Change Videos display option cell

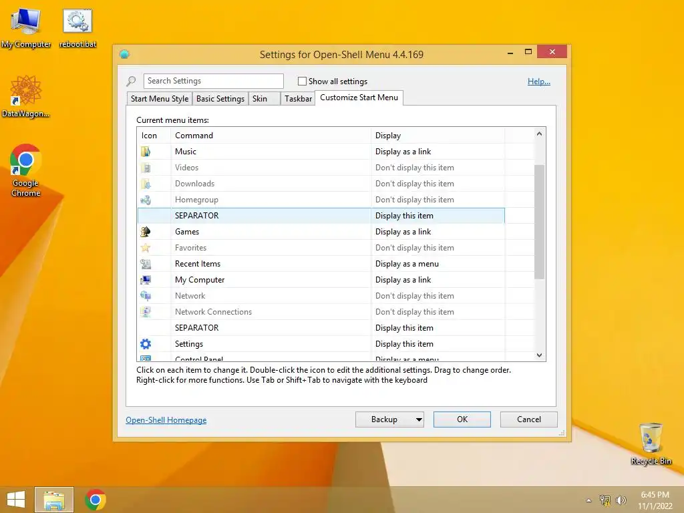[x=438, y=168]
